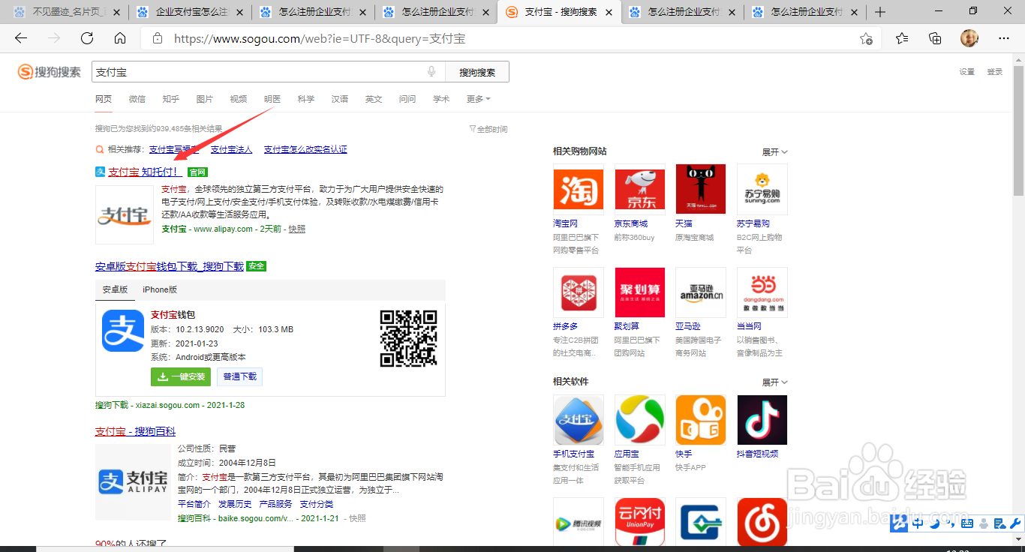1025x552 pixels.
Task: Open a new browser tab with plus
Action: pos(880,12)
